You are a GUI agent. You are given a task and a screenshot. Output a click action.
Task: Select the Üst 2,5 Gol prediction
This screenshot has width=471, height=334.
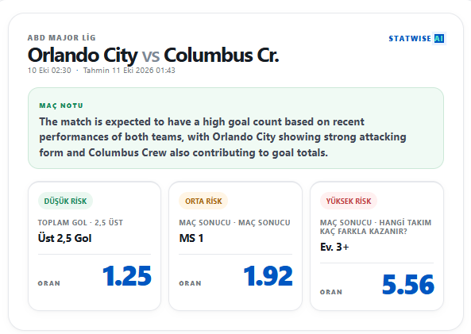[64, 238]
